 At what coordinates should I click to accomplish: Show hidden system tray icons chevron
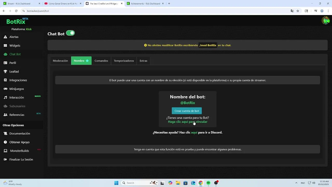coord(296,183)
